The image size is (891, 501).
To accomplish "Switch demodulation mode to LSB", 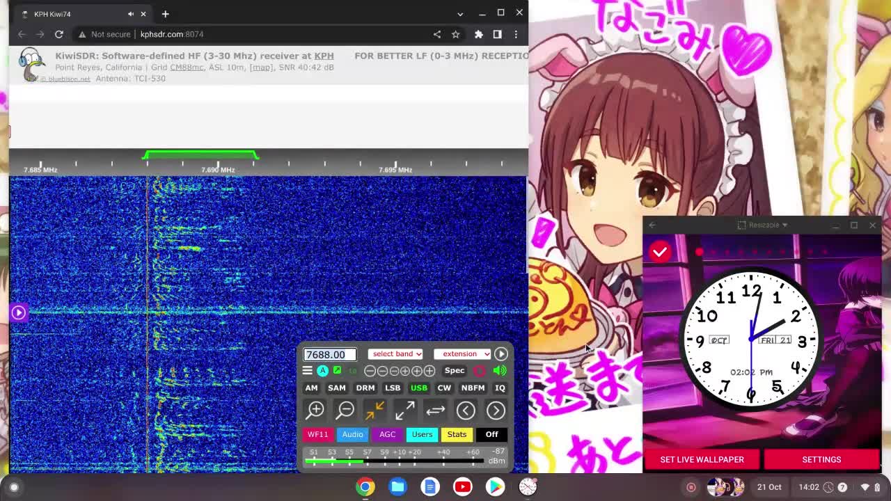I will (x=393, y=388).
